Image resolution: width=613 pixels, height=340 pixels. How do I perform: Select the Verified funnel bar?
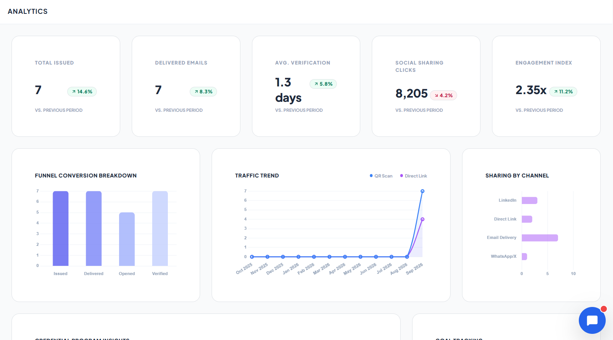(x=160, y=228)
